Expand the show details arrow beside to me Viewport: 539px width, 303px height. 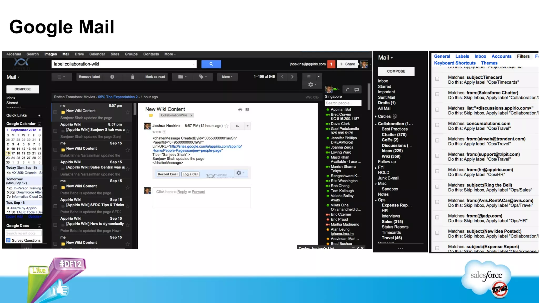pyautogui.click(x=164, y=132)
